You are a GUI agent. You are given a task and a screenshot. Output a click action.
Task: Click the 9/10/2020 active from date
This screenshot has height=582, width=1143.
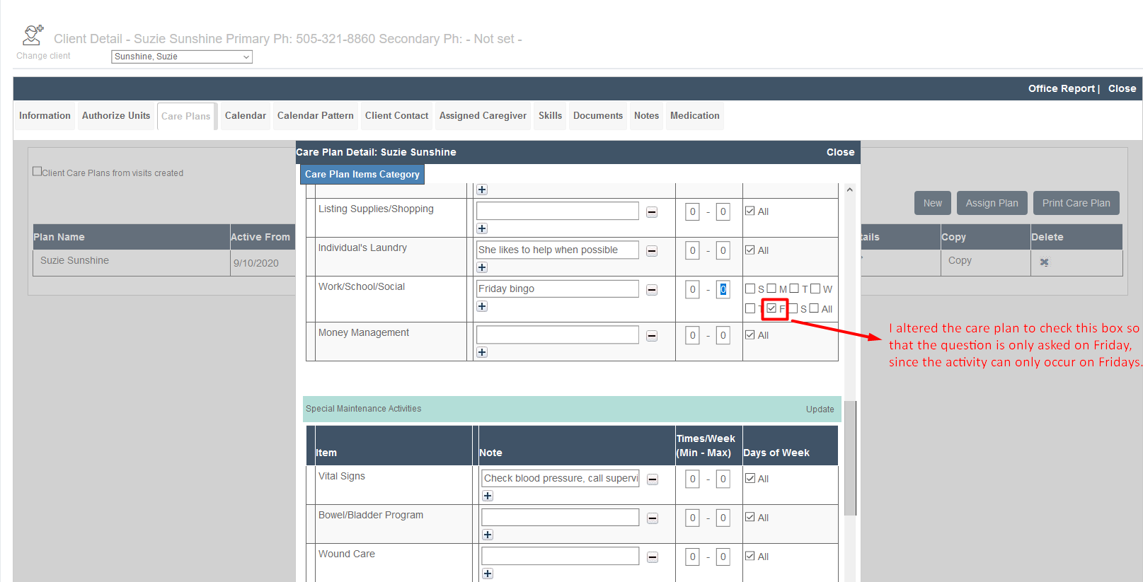pos(256,263)
